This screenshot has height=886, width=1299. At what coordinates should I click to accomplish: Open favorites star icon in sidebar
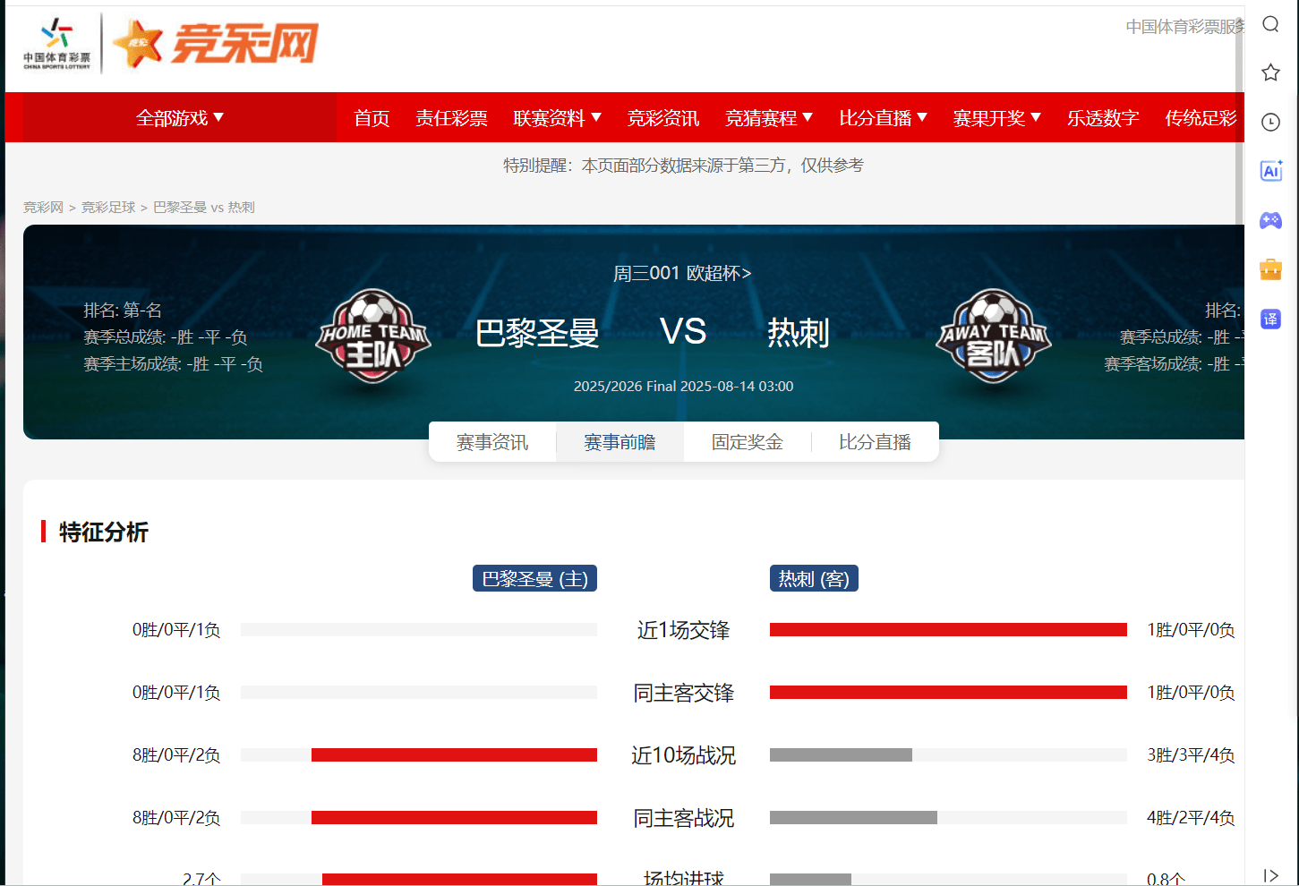1270,72
